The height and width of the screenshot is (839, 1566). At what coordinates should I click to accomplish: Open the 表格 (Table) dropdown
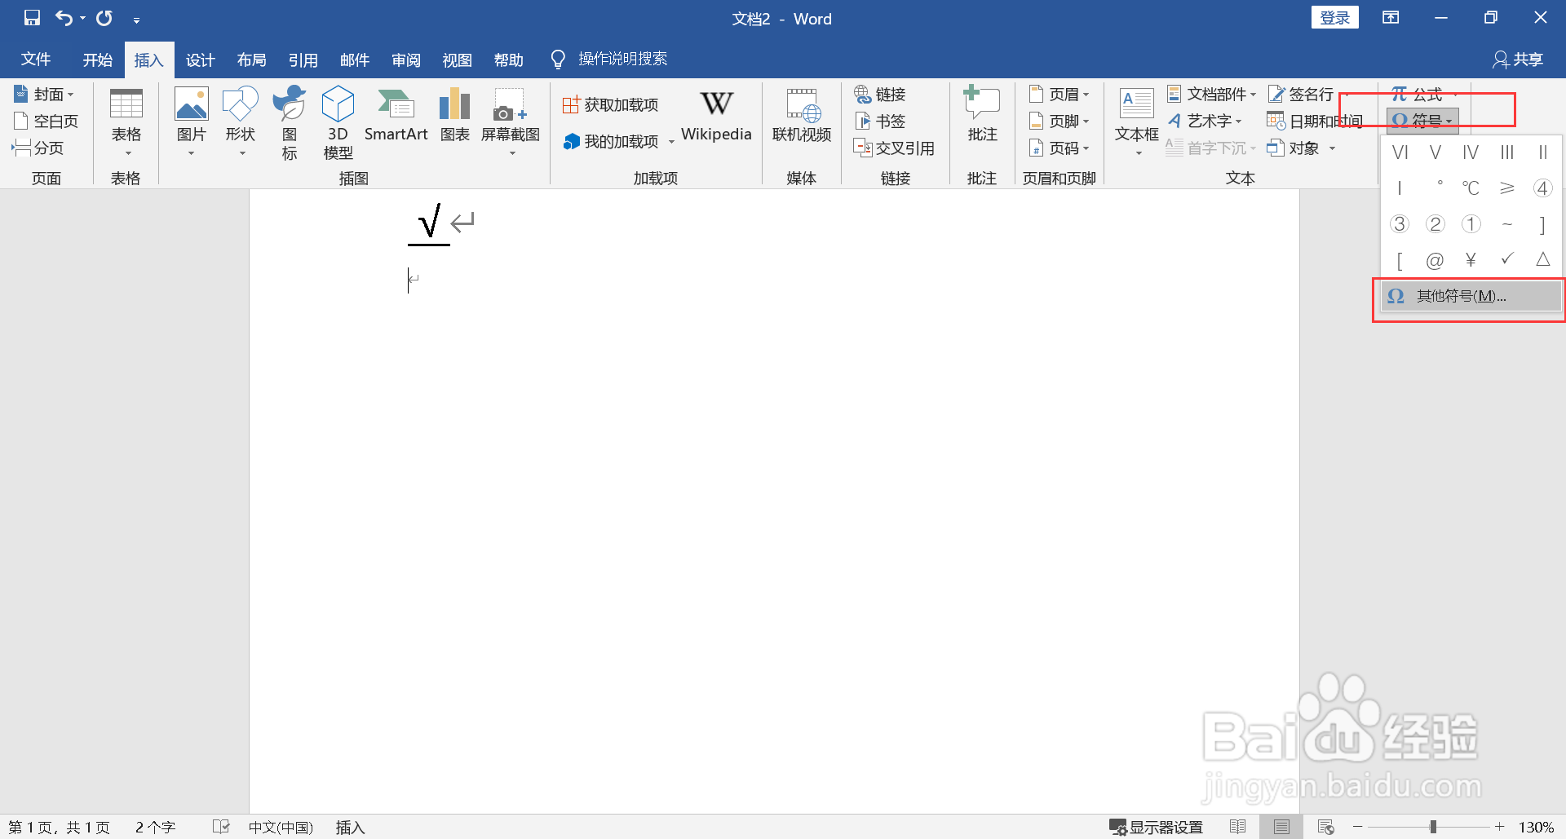click(x=126, y=122)
